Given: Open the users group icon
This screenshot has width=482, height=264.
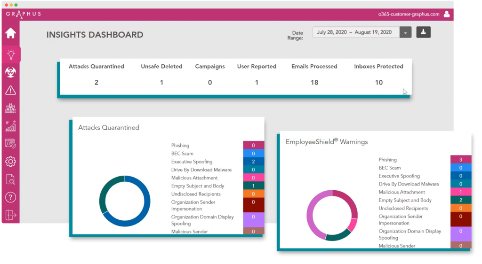Looking at the screenshot, I should tap(10, 108).
